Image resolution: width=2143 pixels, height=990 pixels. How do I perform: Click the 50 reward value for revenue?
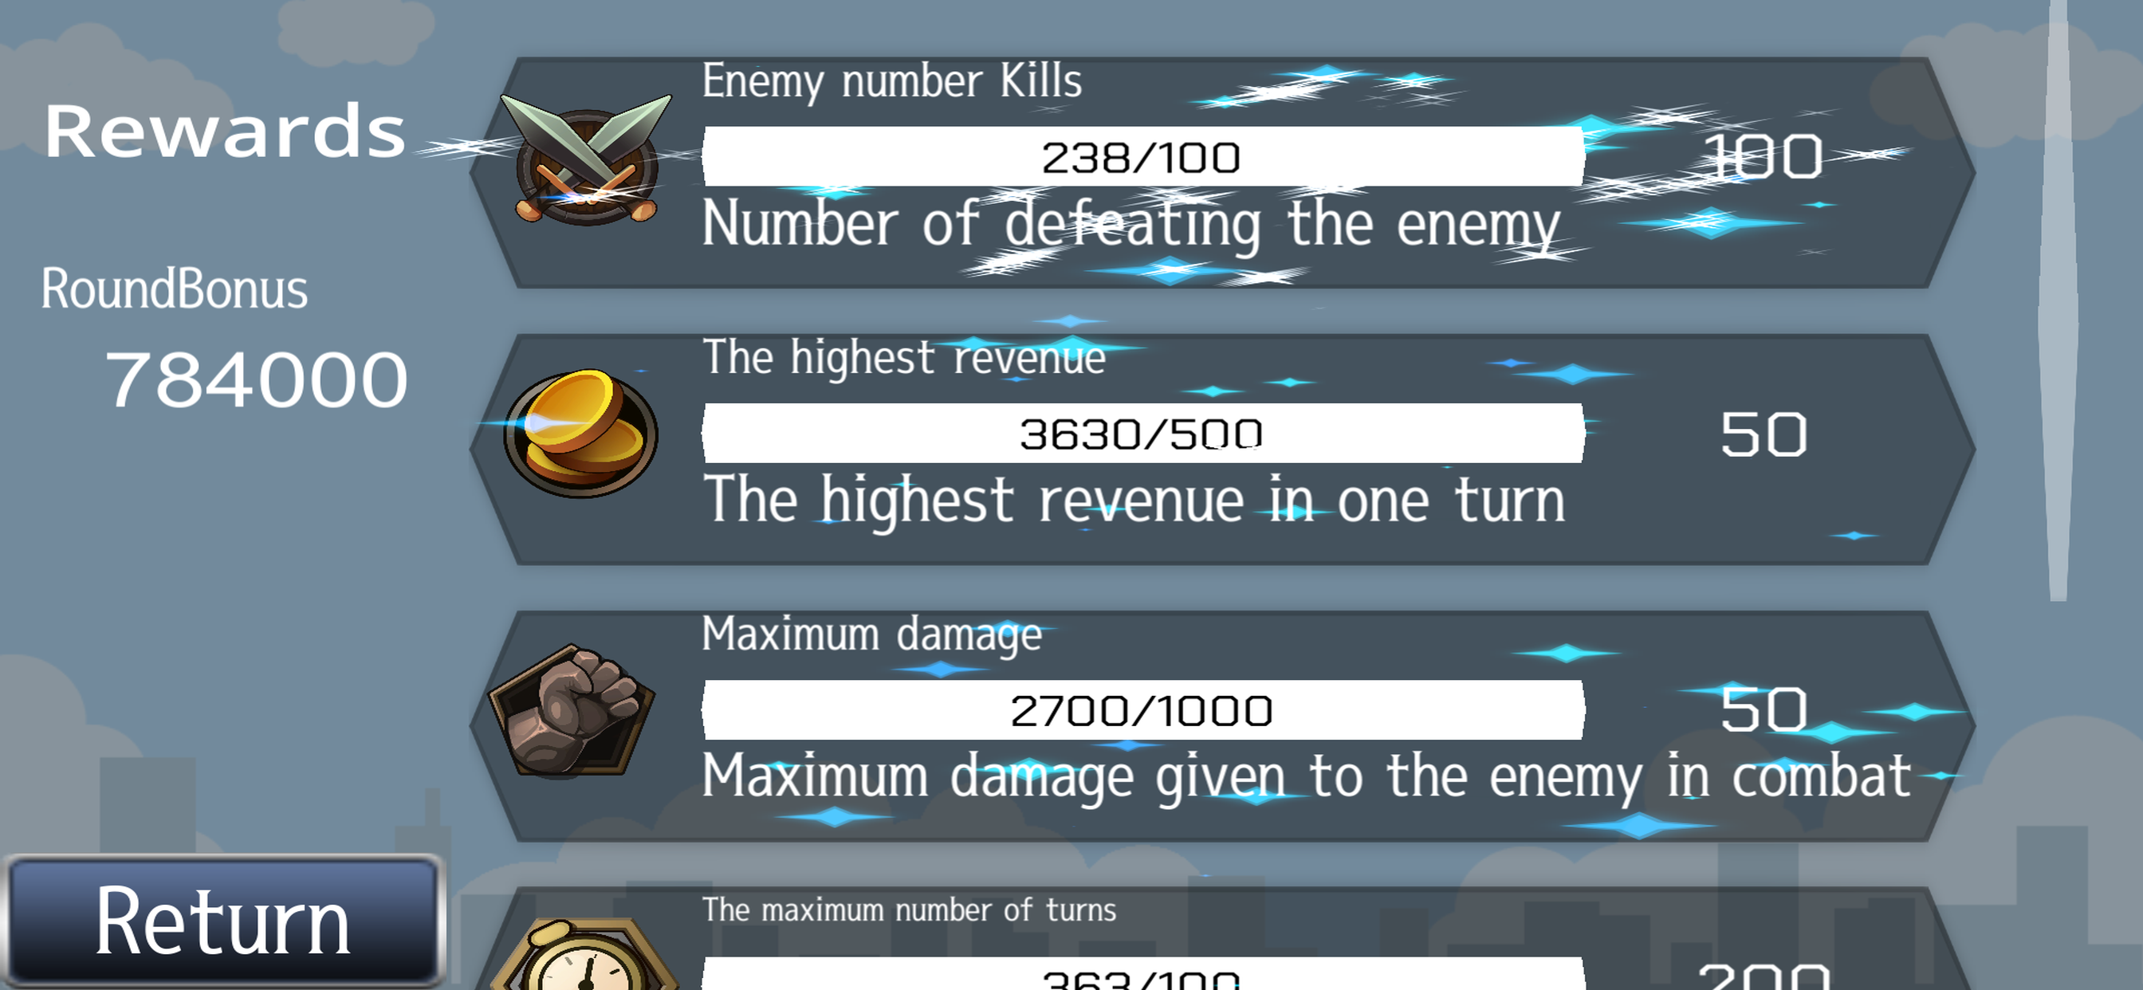pyautogui.click(x=1764, y=434)
